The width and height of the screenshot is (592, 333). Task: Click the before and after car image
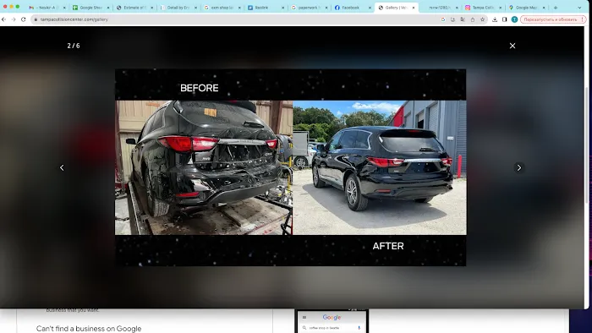290,167
